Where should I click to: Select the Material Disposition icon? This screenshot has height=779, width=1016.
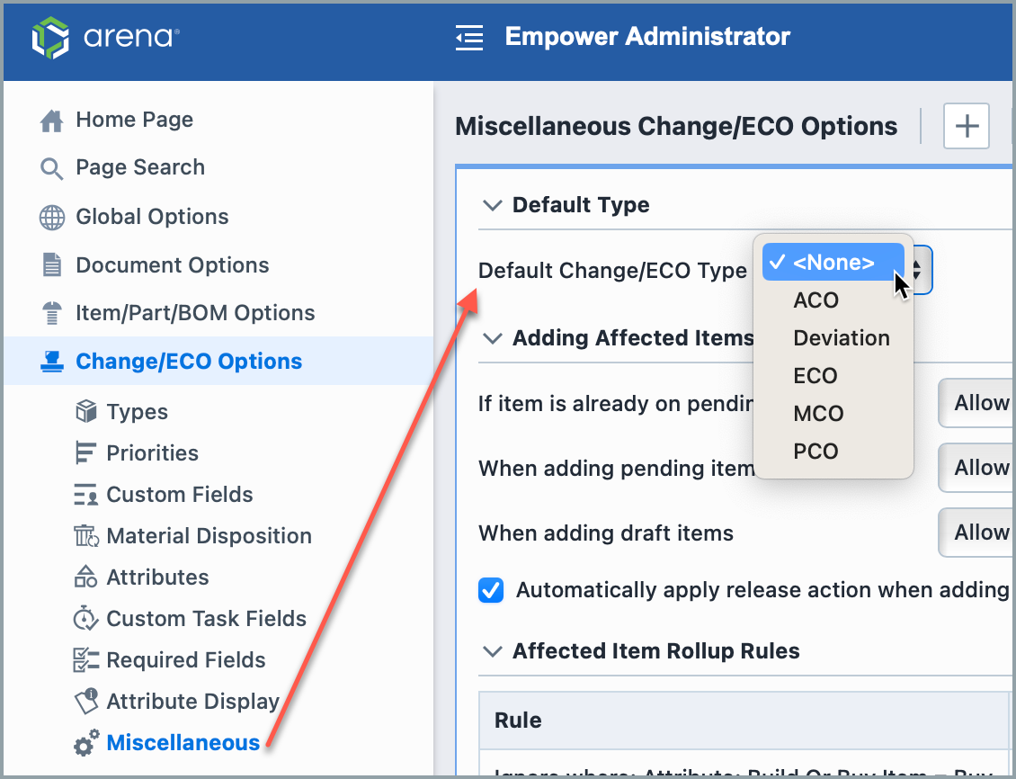85,535
